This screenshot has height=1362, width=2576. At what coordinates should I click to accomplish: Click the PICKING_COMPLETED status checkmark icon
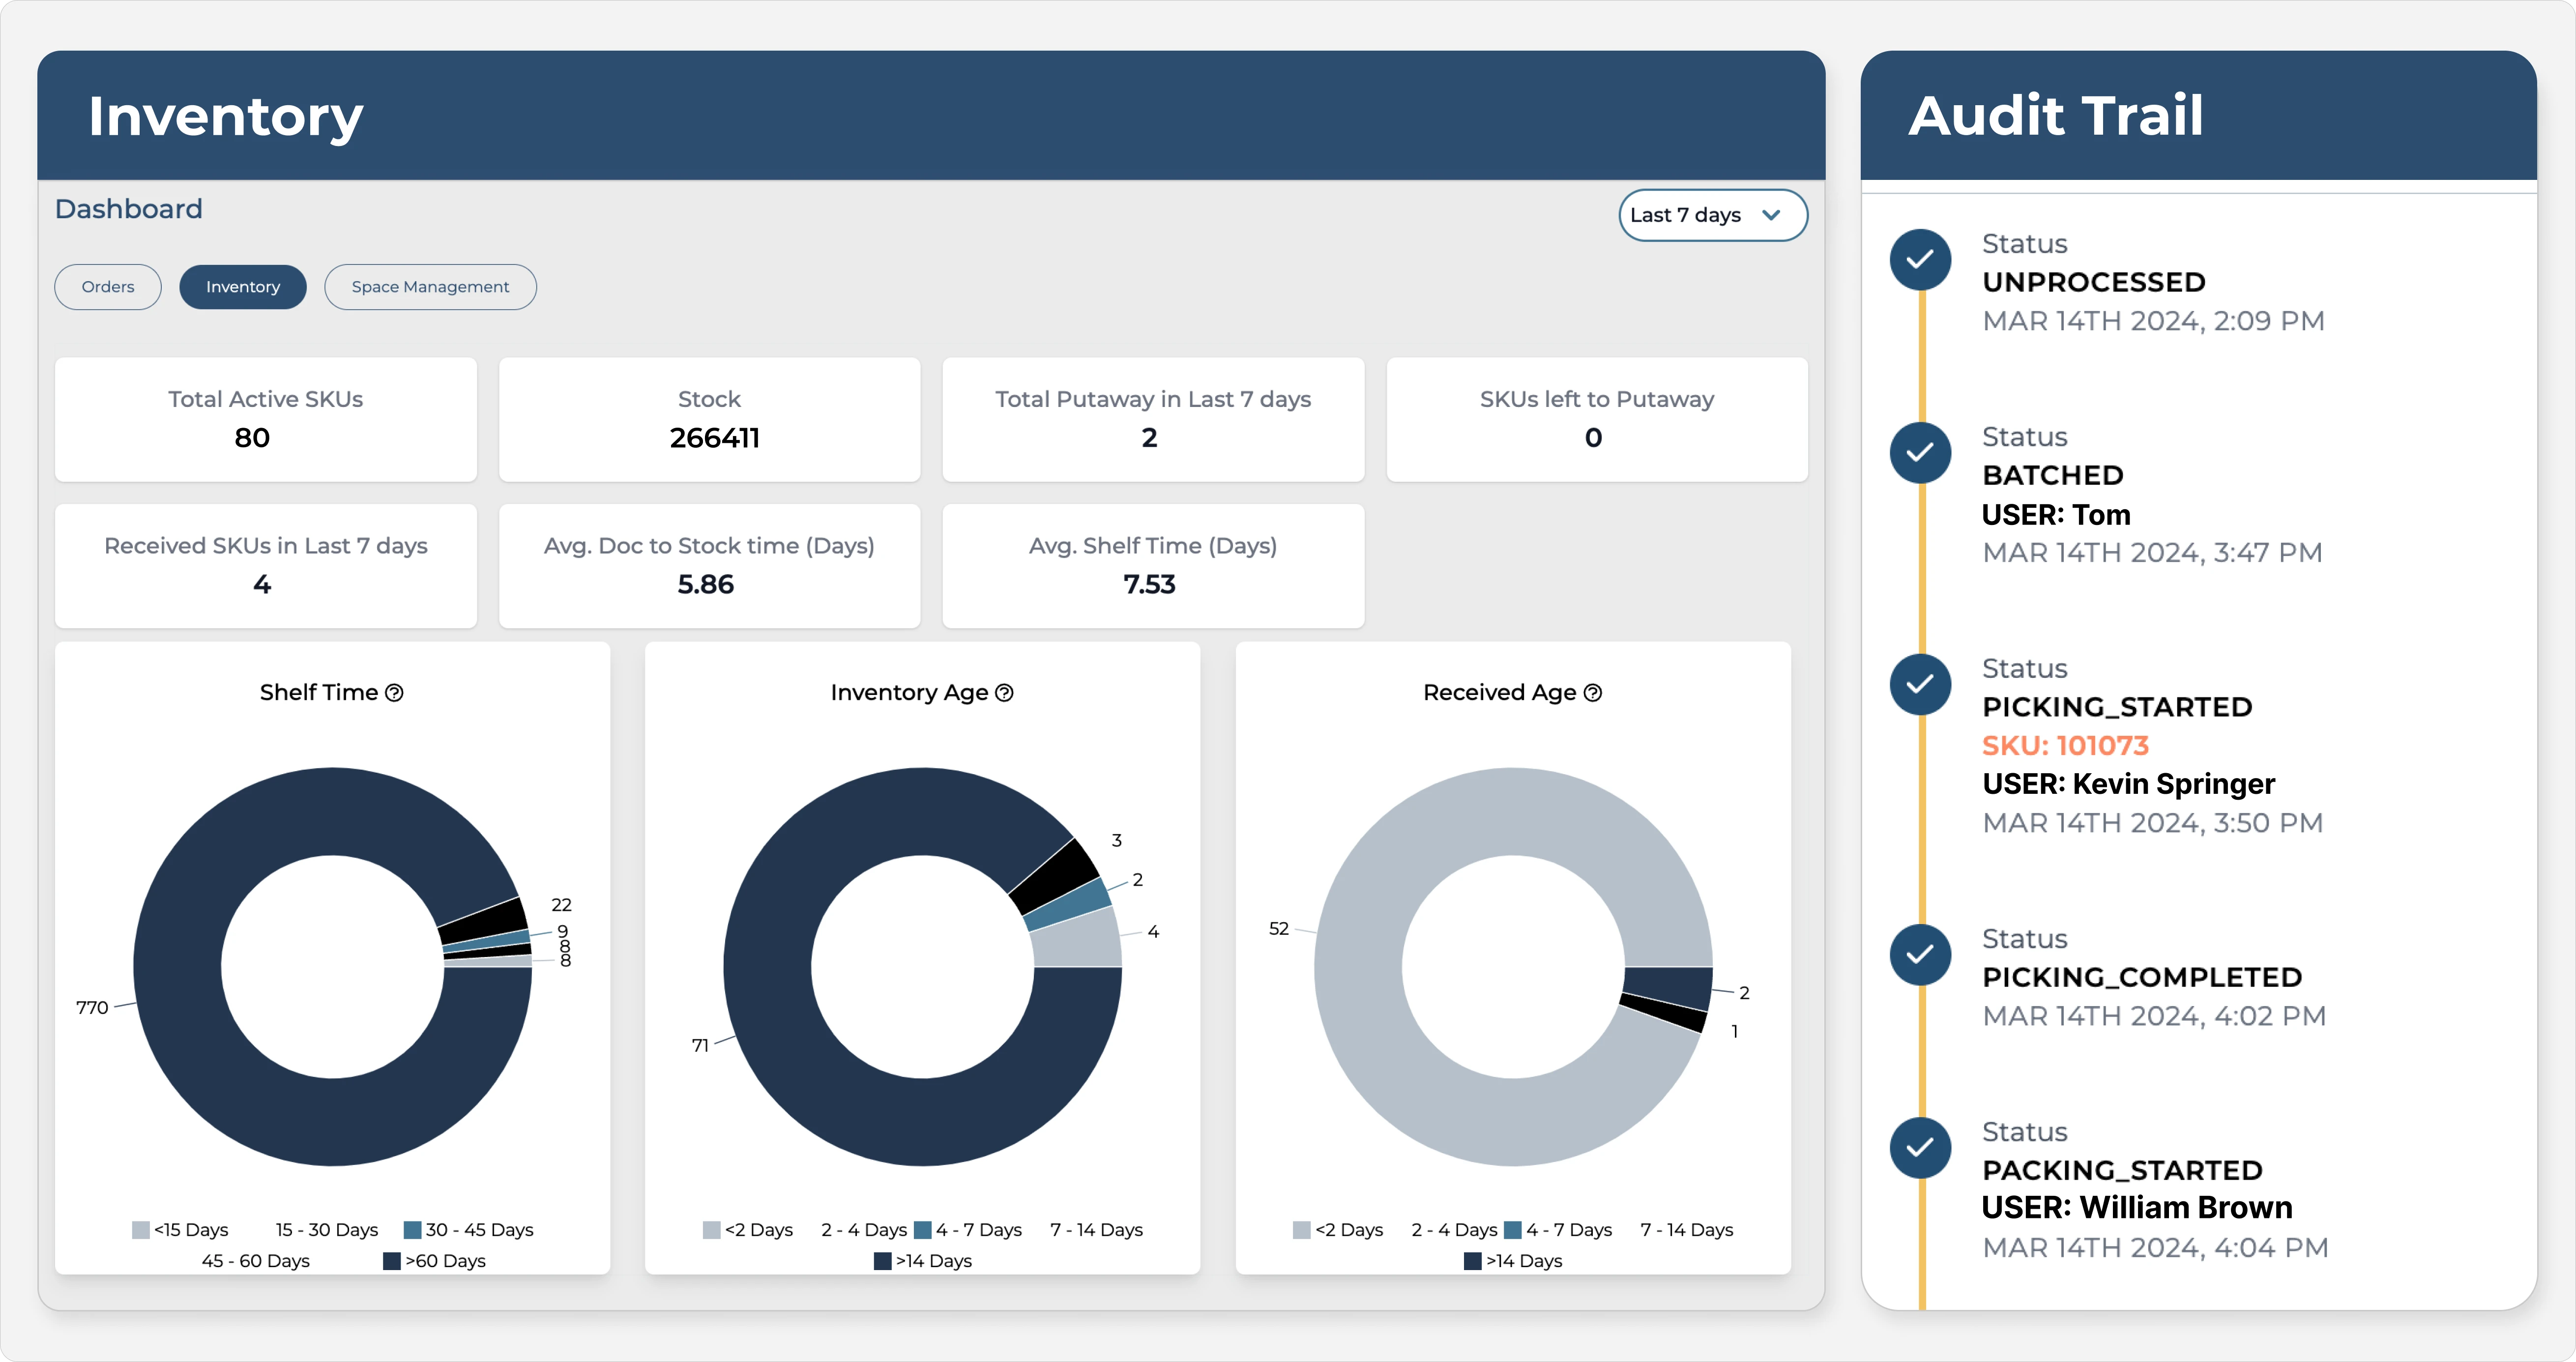(1920, 955)
